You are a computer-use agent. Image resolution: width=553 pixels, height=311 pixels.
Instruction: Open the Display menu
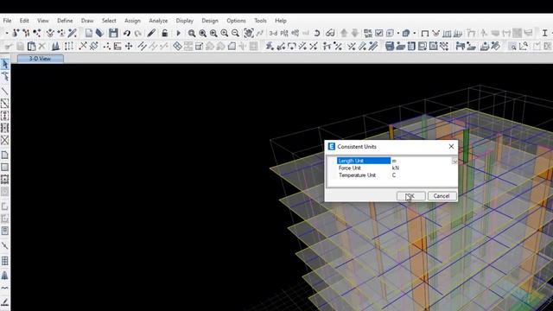[x=185, y=21]
